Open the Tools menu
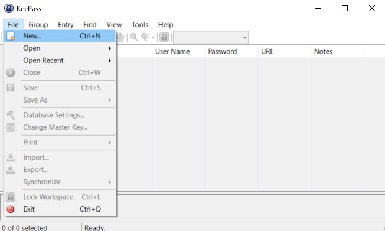This screenshot has width=385, height=231. (140, 25)
